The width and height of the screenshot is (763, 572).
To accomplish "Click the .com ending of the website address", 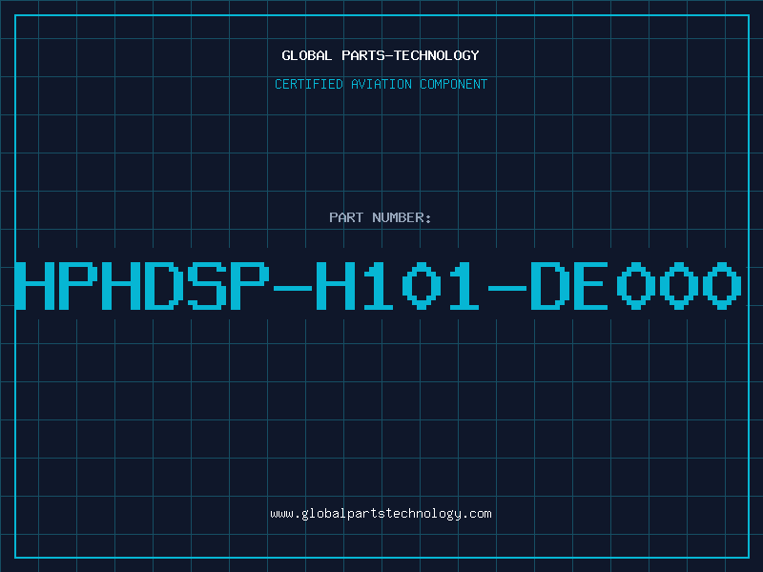I will pyautogui.click(x=477, y=514).
